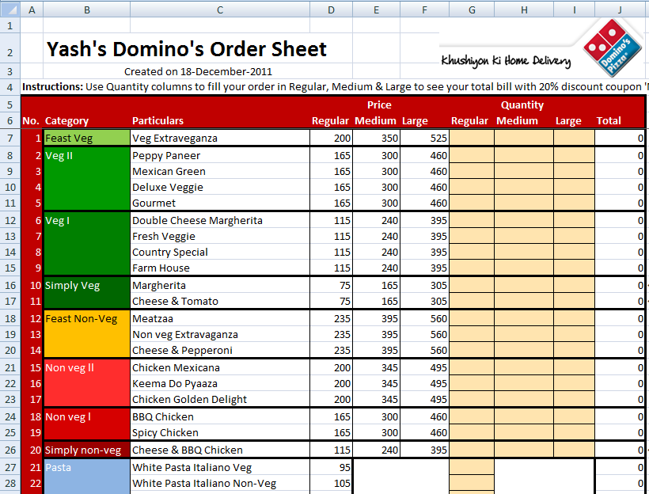
Task: Select the "Simply Veg" category cell
Action: pos(87,293)
